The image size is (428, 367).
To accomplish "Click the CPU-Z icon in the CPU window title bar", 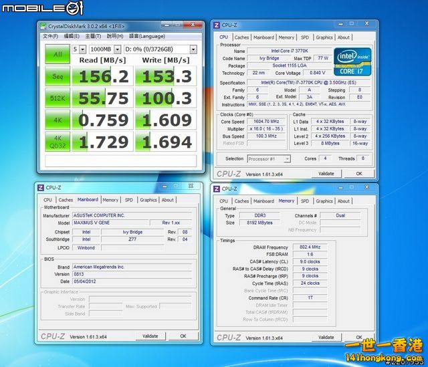I will pos(217,25).
